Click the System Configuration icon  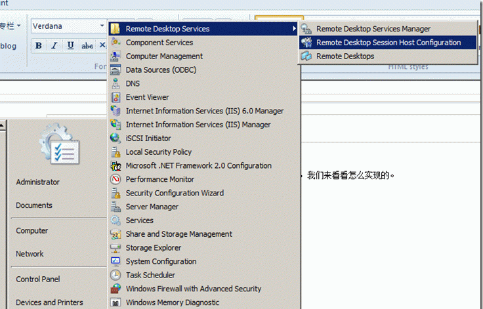click(x=115, y=261)
